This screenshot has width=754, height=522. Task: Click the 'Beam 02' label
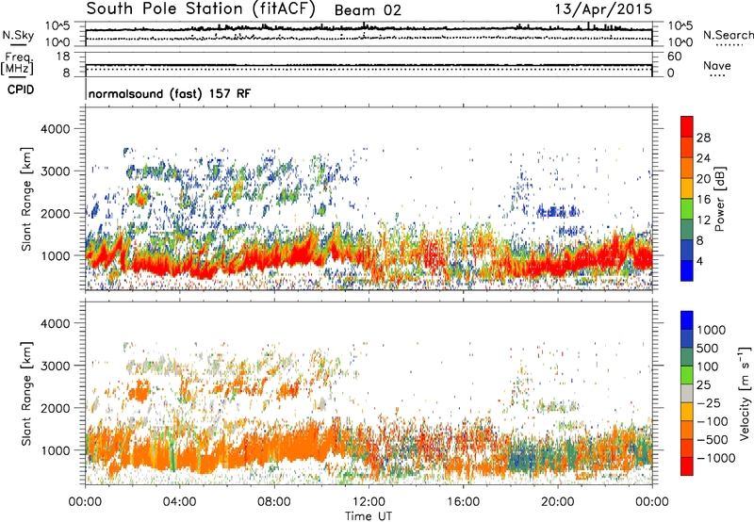pyautogui.click(x=368, y=10)
